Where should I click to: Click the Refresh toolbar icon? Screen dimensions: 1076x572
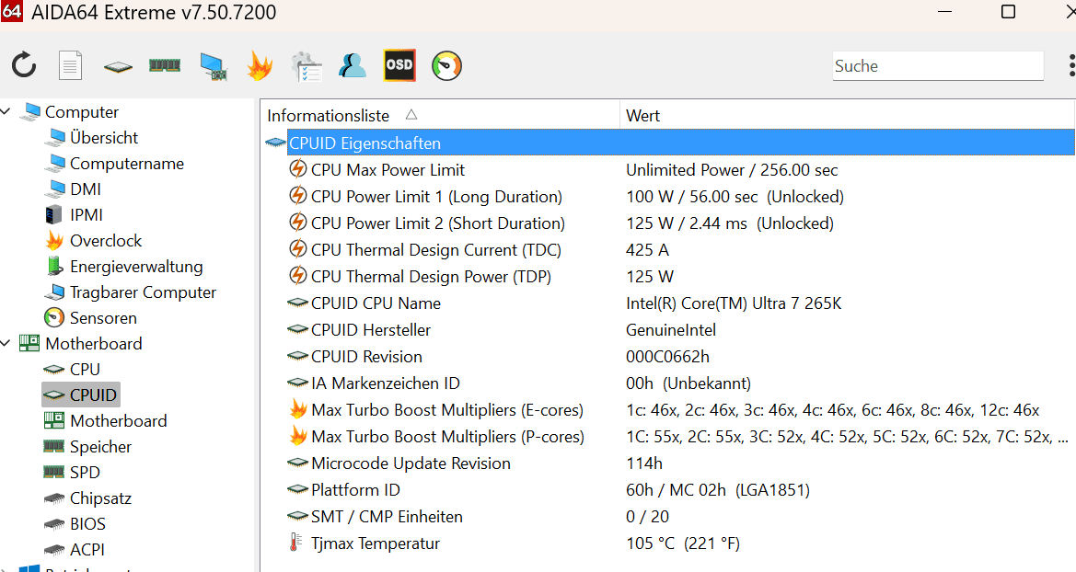(24, 65)
